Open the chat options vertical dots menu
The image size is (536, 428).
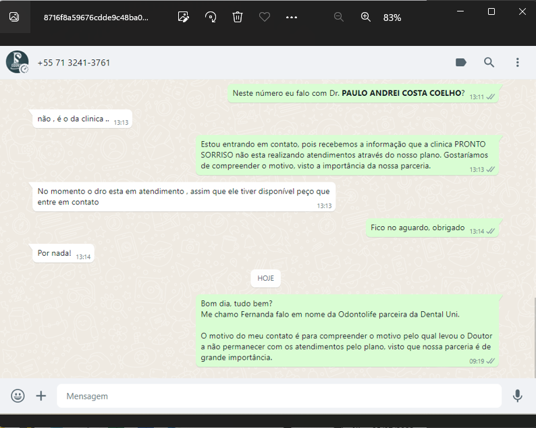(x=518, y=62)
